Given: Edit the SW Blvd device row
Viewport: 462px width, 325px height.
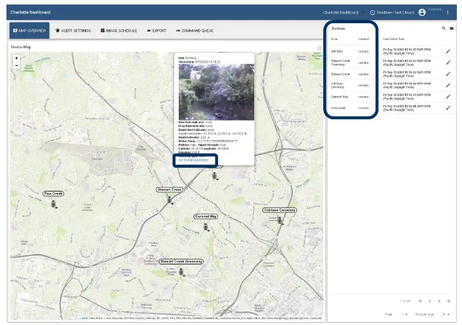Looking at the screenshot, I should pyautogui.click(x=448, y=51).
